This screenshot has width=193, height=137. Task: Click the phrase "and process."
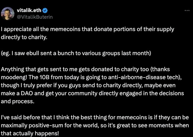[17, 102]
